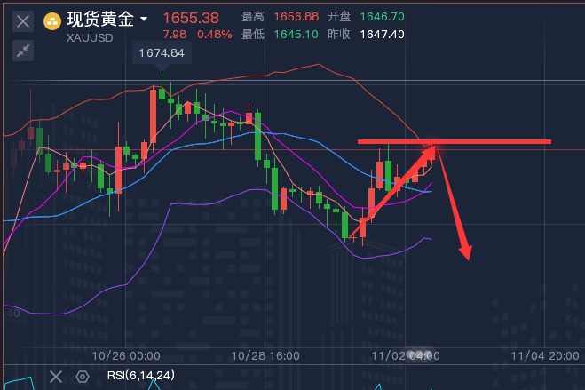Viewport: 585px width, 390px height.
Task: Click the 11/04 20:00 time axis label
Action: pyautogui.click(x=546, y=355)
